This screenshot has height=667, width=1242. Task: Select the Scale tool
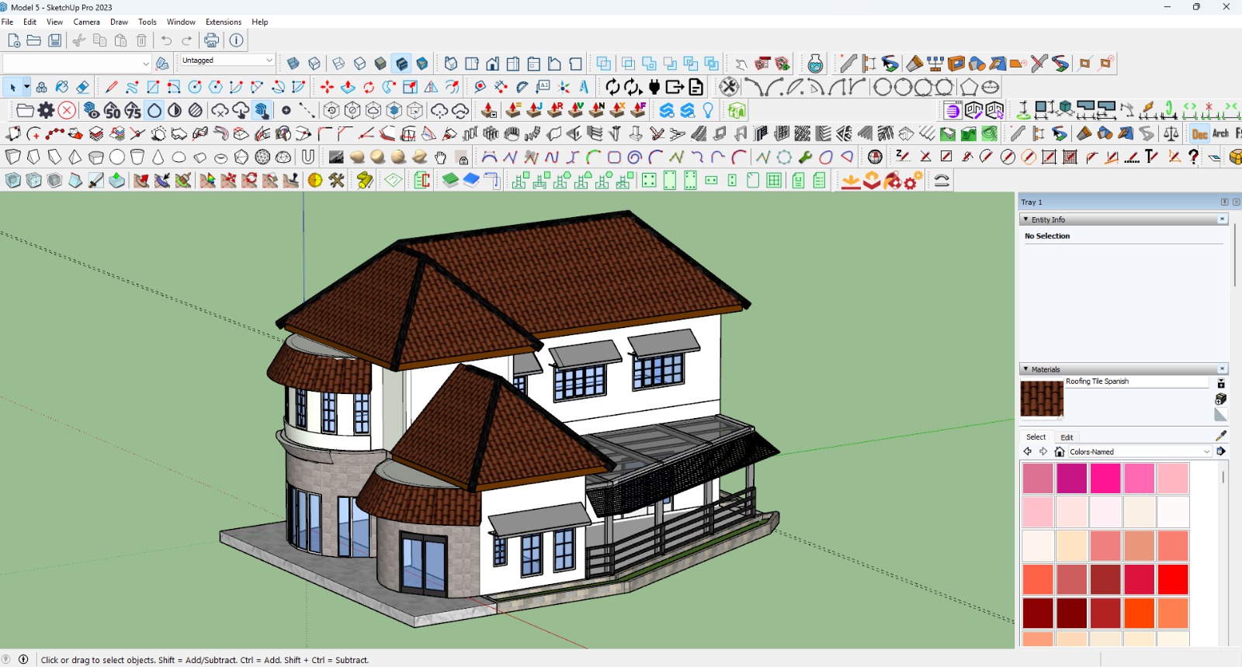pyautogui.click(x=411, y=87)
